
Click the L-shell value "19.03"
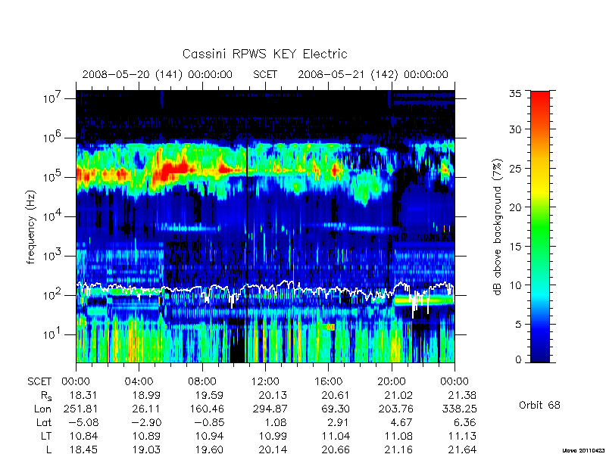coord(147,449)
